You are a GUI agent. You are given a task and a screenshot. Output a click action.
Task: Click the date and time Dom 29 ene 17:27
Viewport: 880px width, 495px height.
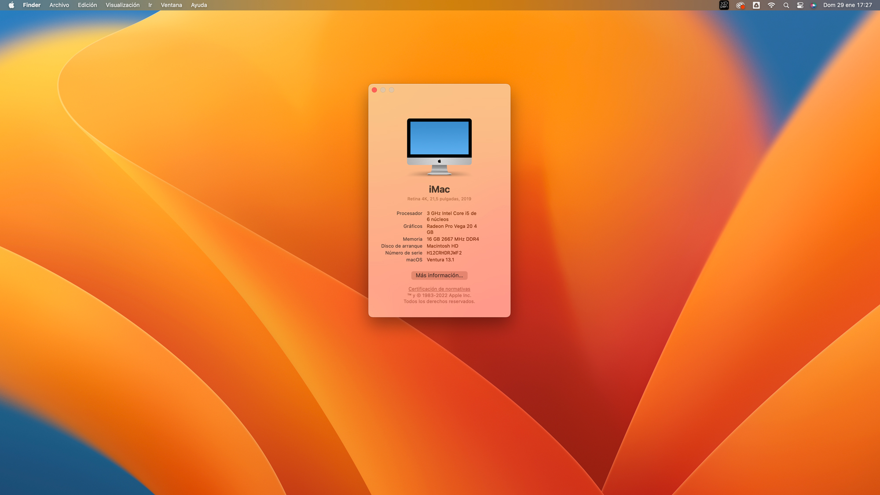847,5
